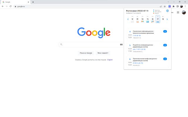Click the 'Поиск в Google' button
Image resolution: width=188 pixels, height=117 pixels.
[86, 53]
